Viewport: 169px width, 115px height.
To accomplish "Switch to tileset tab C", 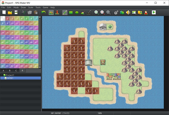I will pyautogui.click(x=16, y=71).
